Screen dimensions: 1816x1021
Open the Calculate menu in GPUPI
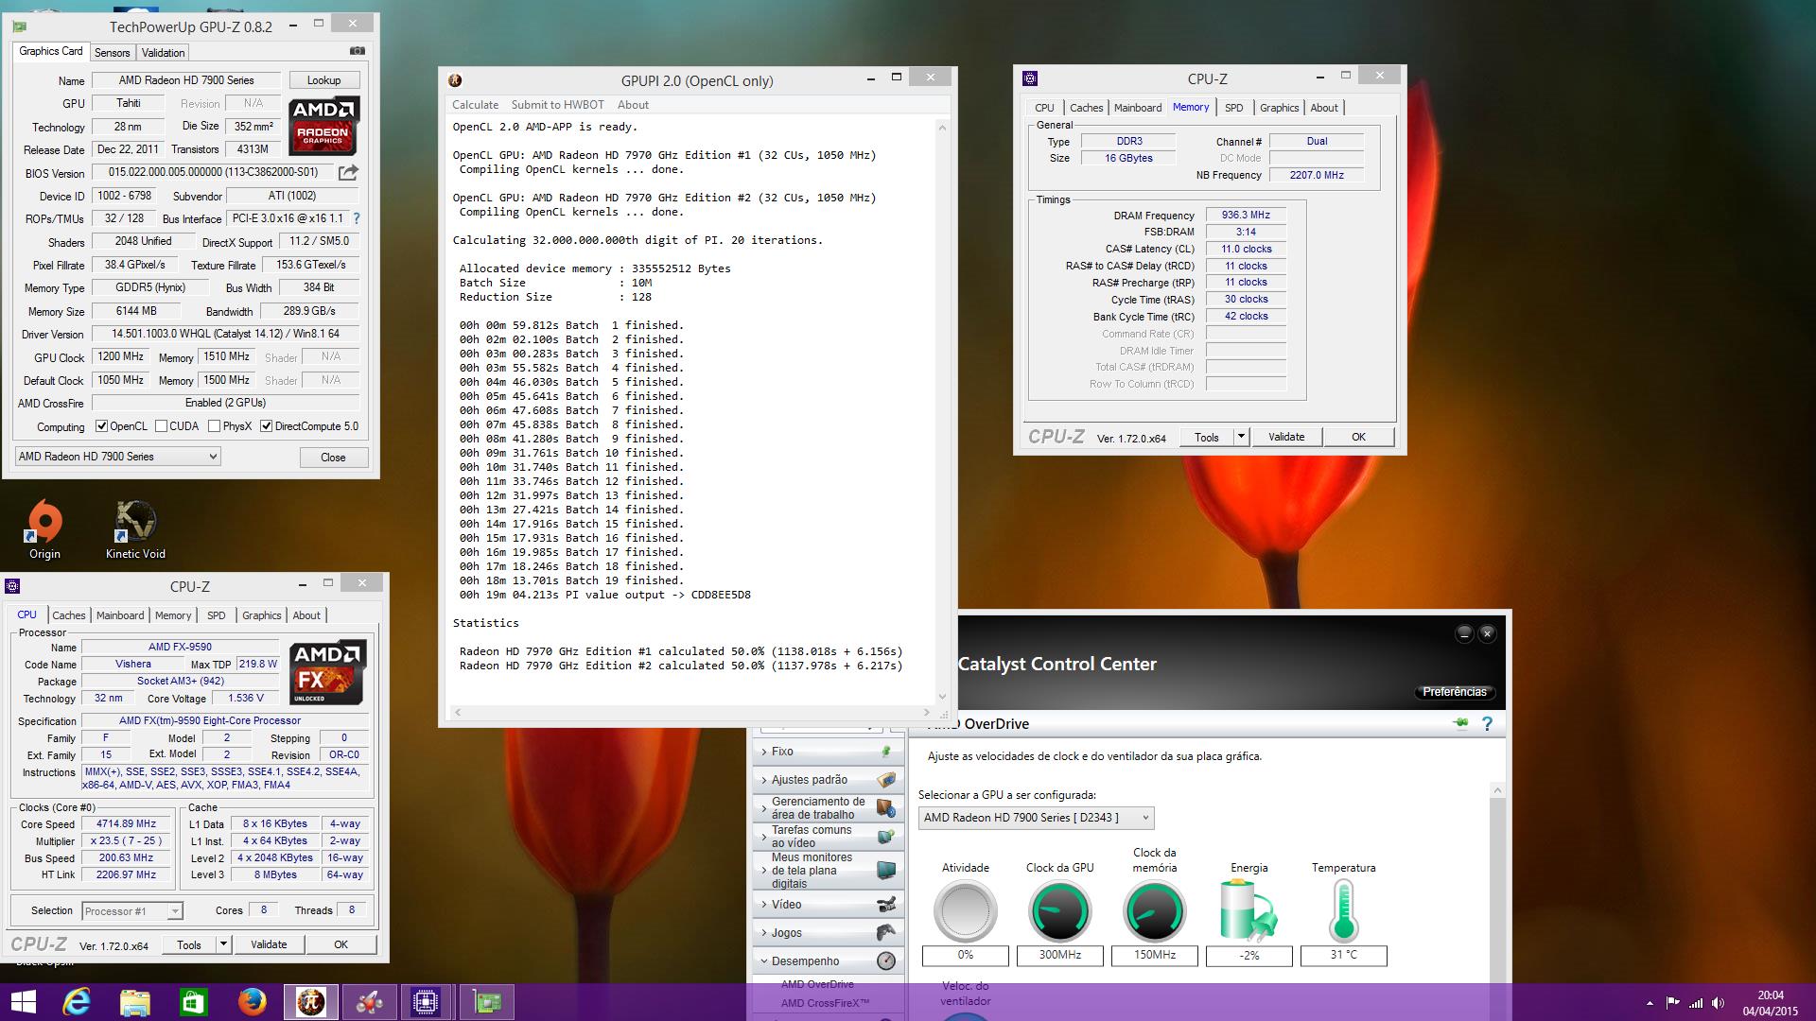click(x=475, y=105)
